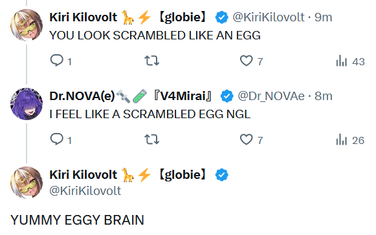
Task: Open the @Dr_NOVAe handle link
Action: pos(271,96)
